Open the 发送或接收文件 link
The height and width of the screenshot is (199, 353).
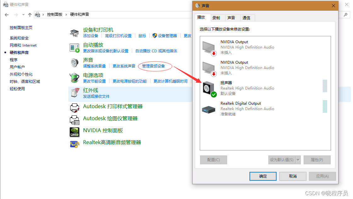click(x=96, y=96)
